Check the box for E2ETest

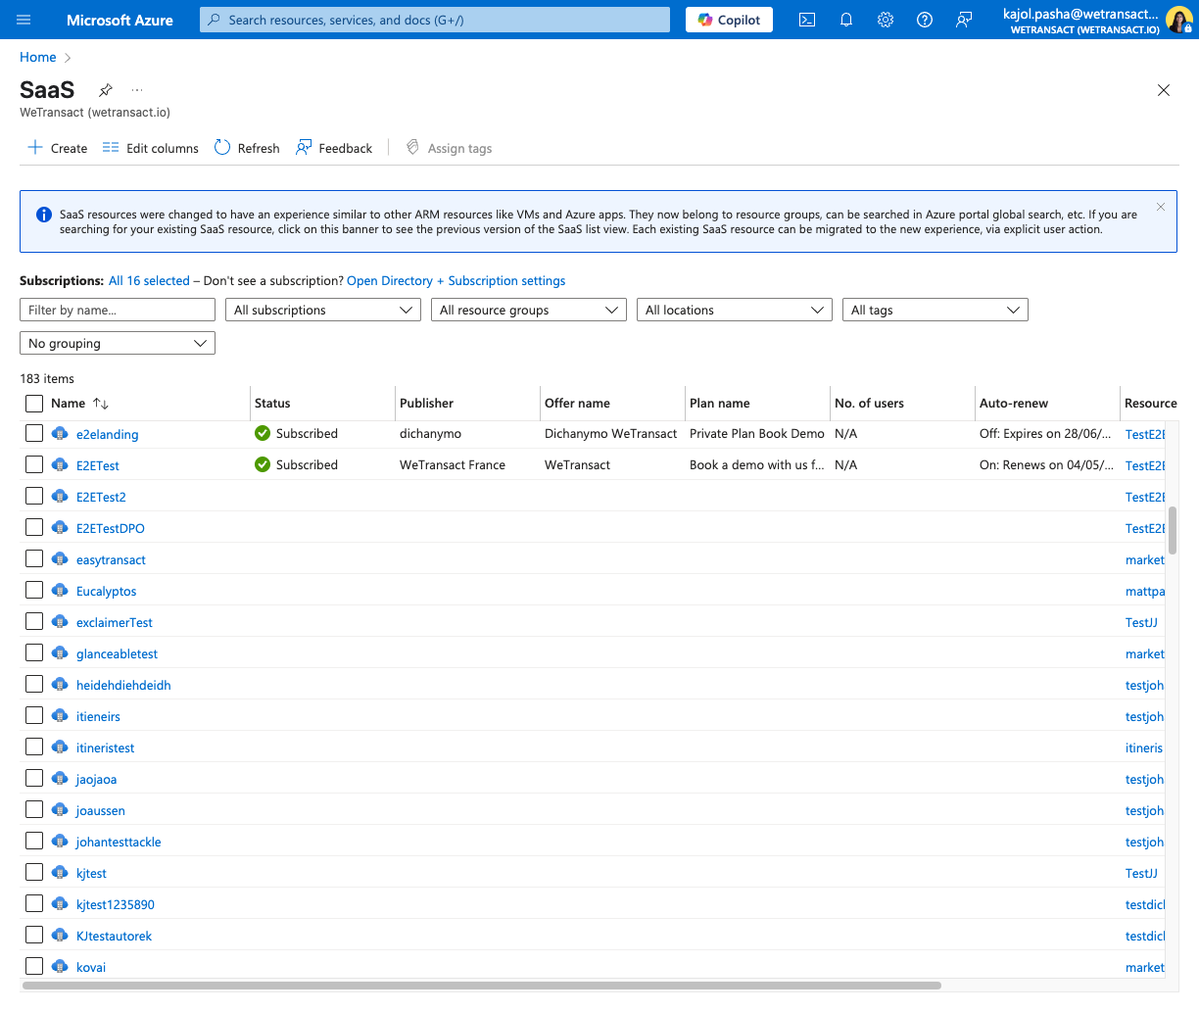34,464
